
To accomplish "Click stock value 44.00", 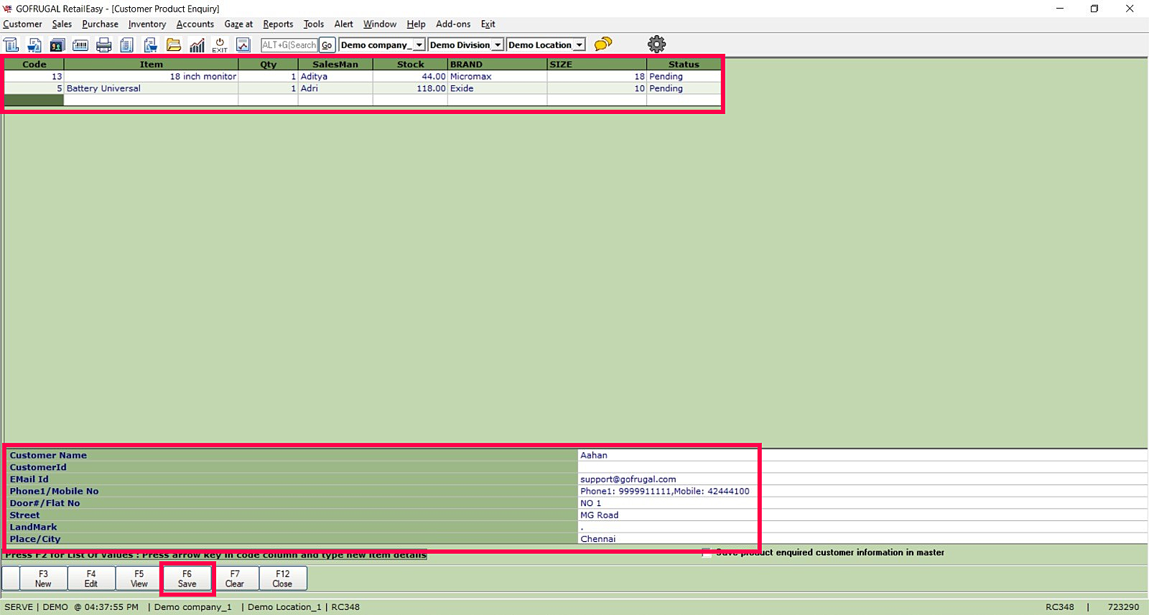I will (410, 77).
